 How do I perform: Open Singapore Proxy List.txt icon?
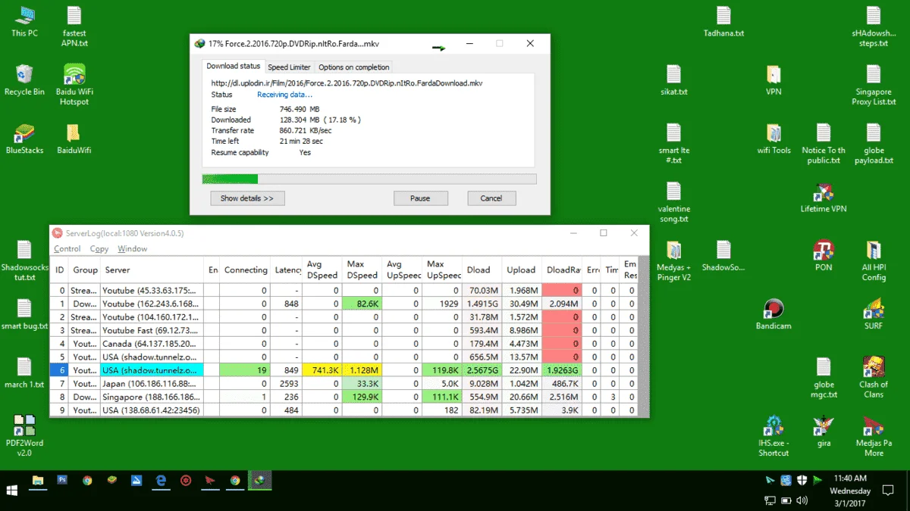tap(874, 85)
